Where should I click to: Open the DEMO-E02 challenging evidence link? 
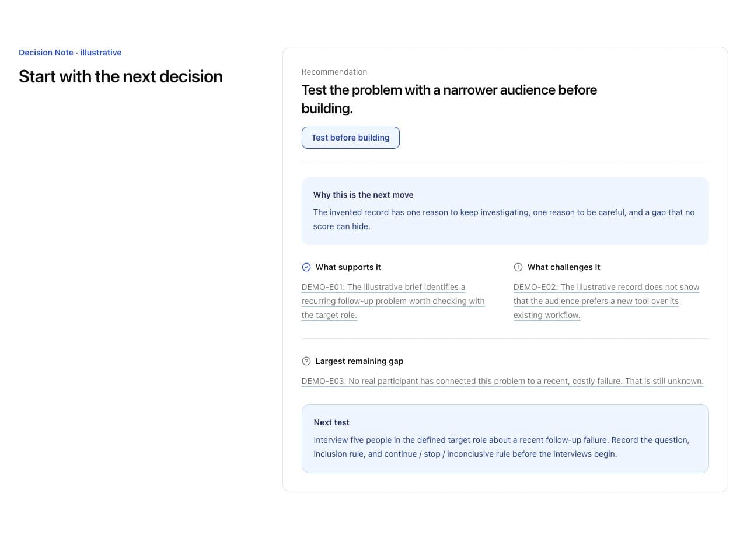tap(606, 301)
